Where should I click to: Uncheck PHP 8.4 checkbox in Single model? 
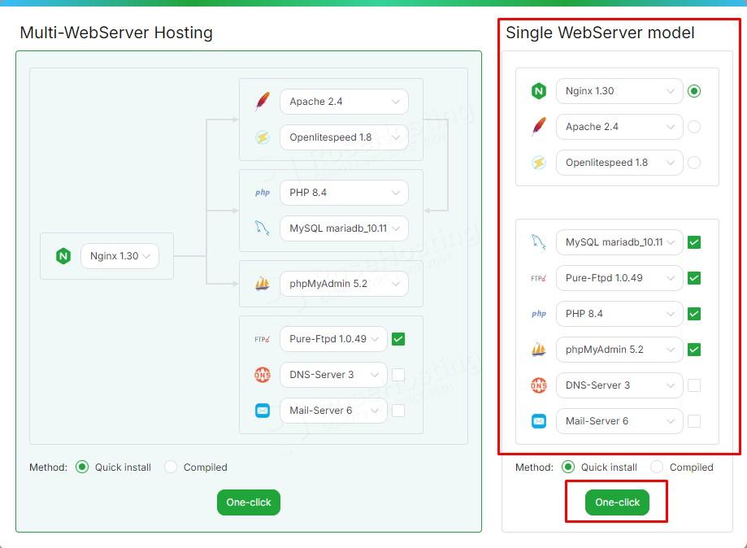[x=694, y=314]
